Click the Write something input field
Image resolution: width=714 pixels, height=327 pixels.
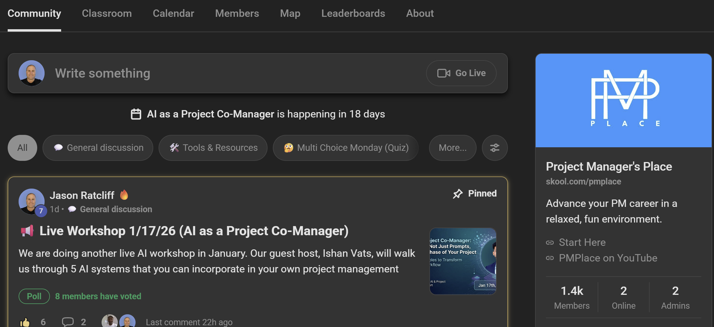click(207, 73)
